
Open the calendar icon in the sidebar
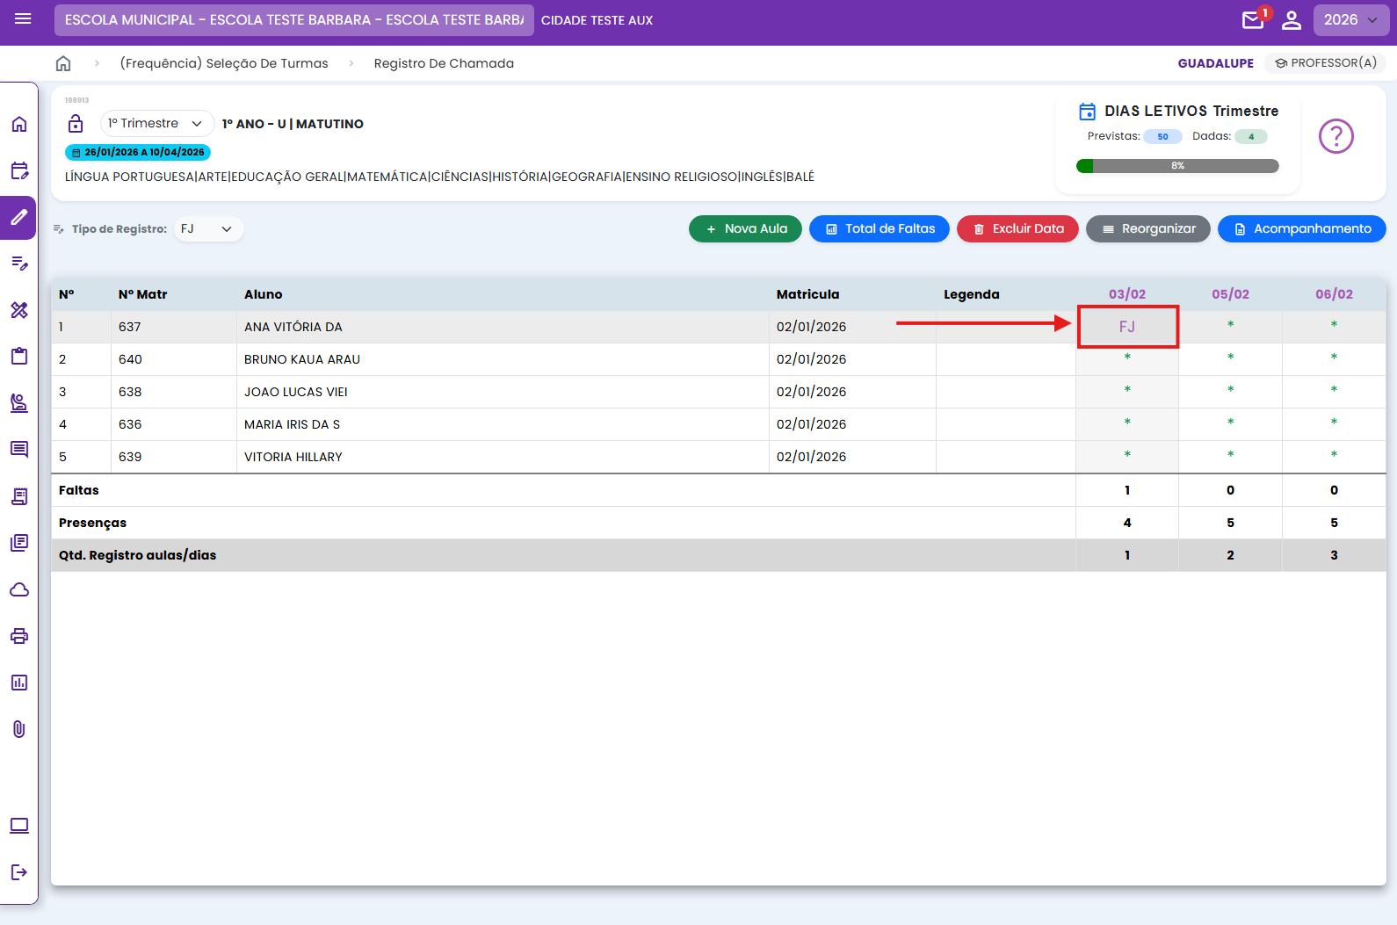point(19,170)
